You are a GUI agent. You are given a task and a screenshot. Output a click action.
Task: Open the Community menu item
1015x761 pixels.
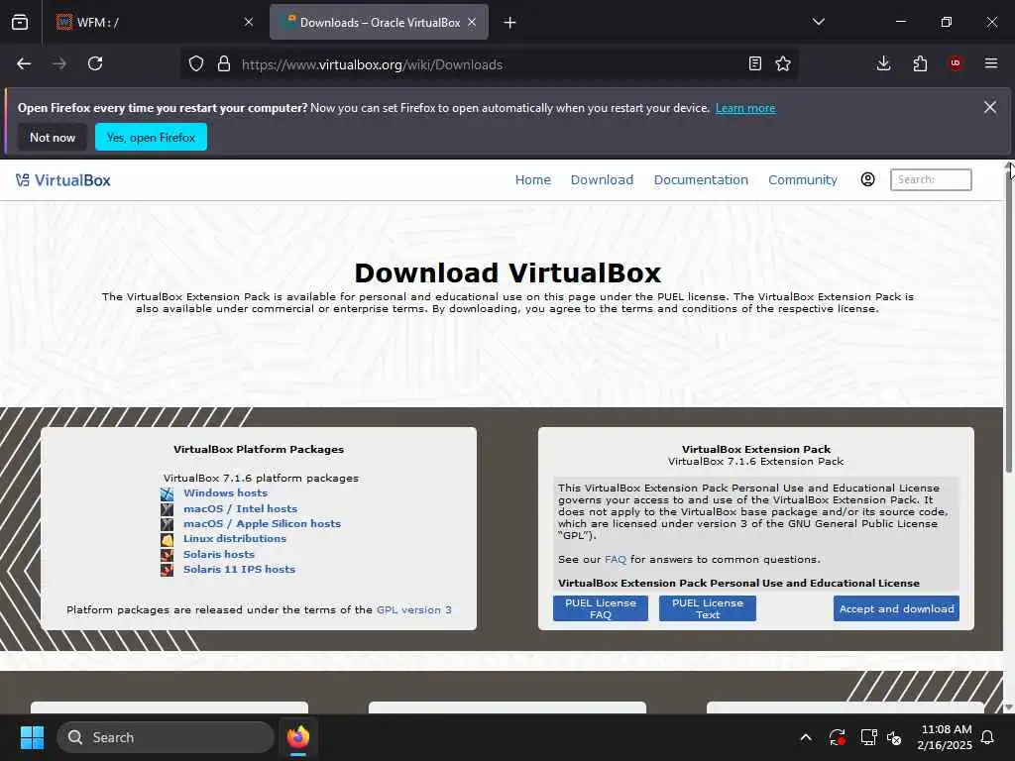pyautogui.click(x=803, y=180)
